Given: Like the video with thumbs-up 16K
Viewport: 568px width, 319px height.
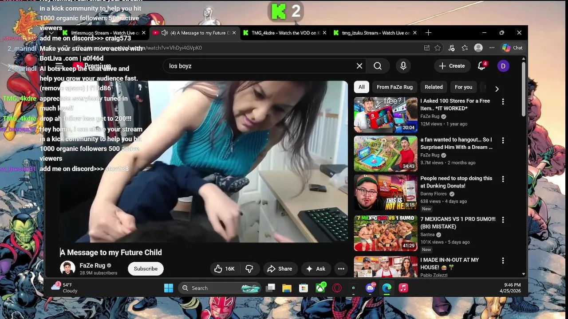Looking at the screenshot, I should coord(225,268).
